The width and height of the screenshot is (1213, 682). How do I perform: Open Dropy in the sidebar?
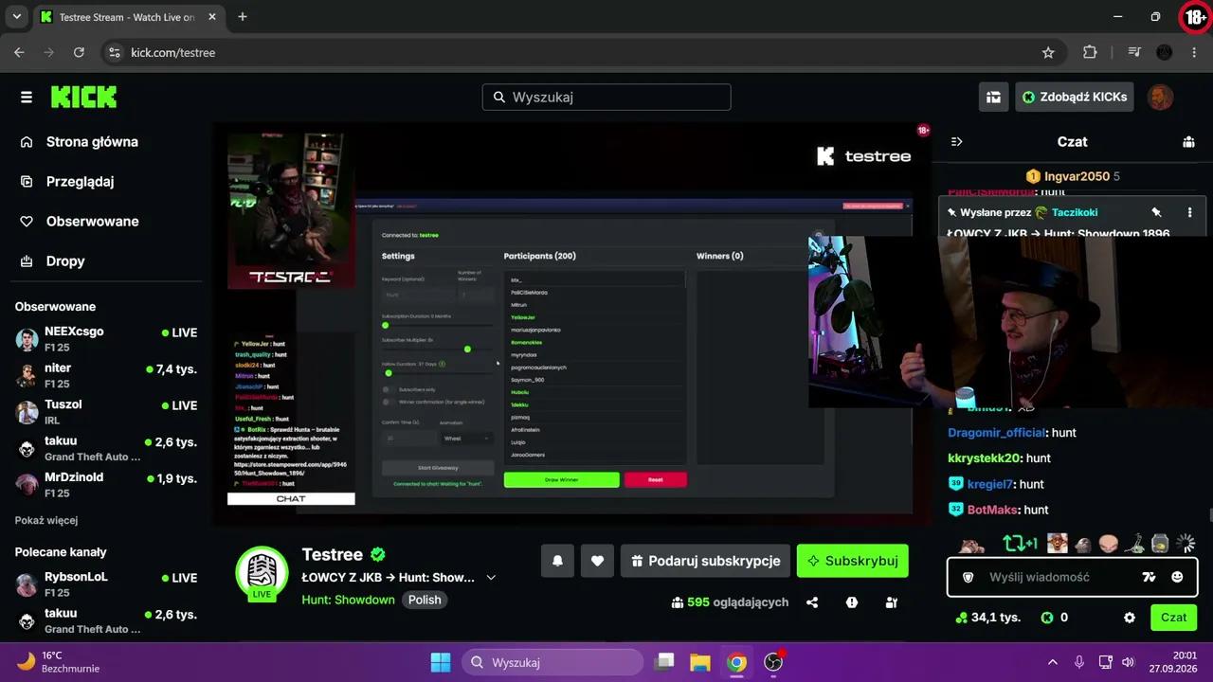click(x=65, y=261)
